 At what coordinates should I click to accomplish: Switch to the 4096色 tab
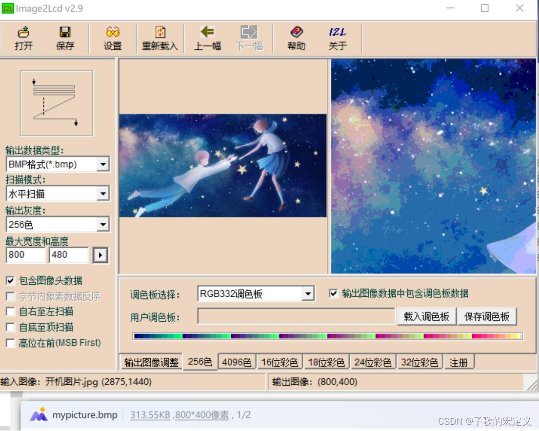coord(237,361)
